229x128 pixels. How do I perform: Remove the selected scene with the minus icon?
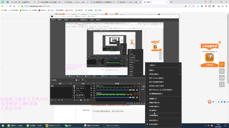[x=55, y=100]
